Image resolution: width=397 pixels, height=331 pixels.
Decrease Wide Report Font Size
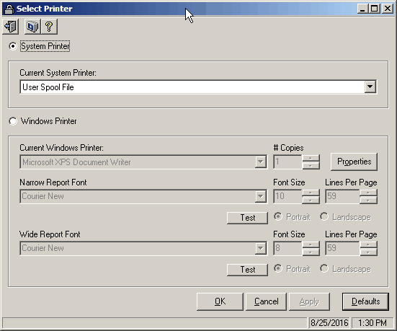(x=311, y=252)
